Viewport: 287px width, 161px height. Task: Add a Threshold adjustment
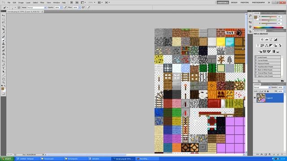(x=269, y=51)
